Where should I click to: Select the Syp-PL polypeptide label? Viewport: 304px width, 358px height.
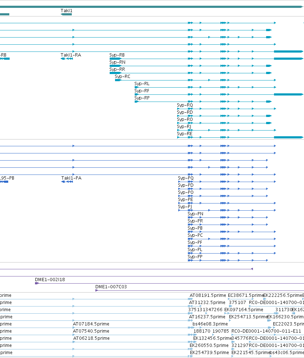click(195, 249)
